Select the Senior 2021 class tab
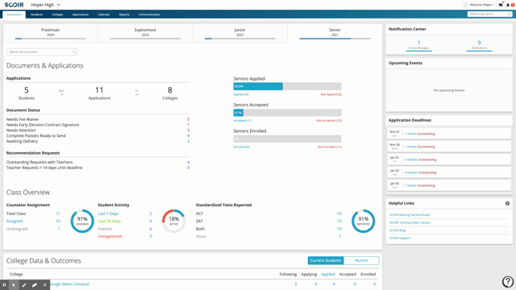 pyautogui.click(x=335, y=32)
